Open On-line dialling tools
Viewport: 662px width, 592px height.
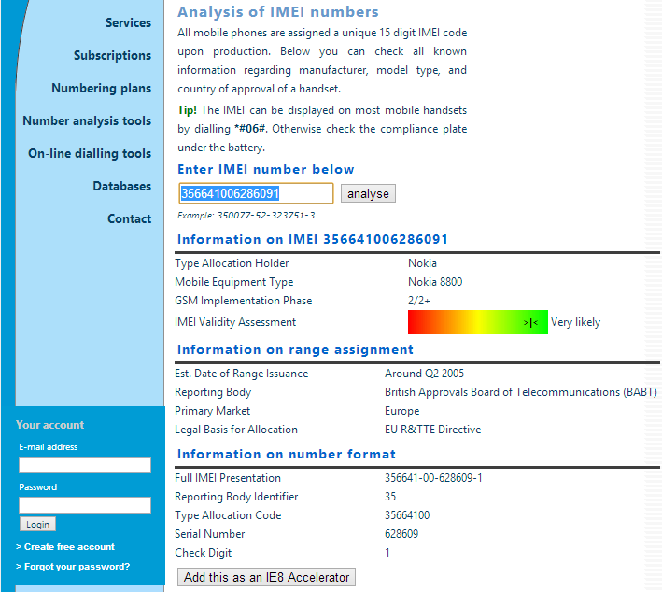[x=90, y=153]
